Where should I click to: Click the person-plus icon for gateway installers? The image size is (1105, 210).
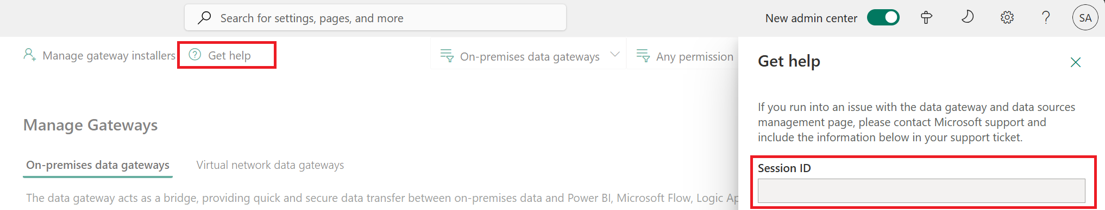(29, 55)
